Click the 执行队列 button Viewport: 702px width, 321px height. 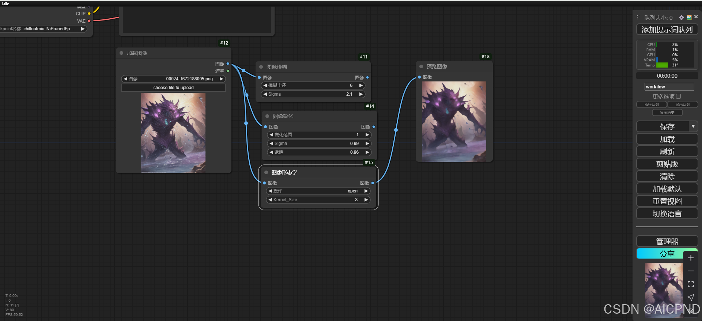[x=652, y=104]
